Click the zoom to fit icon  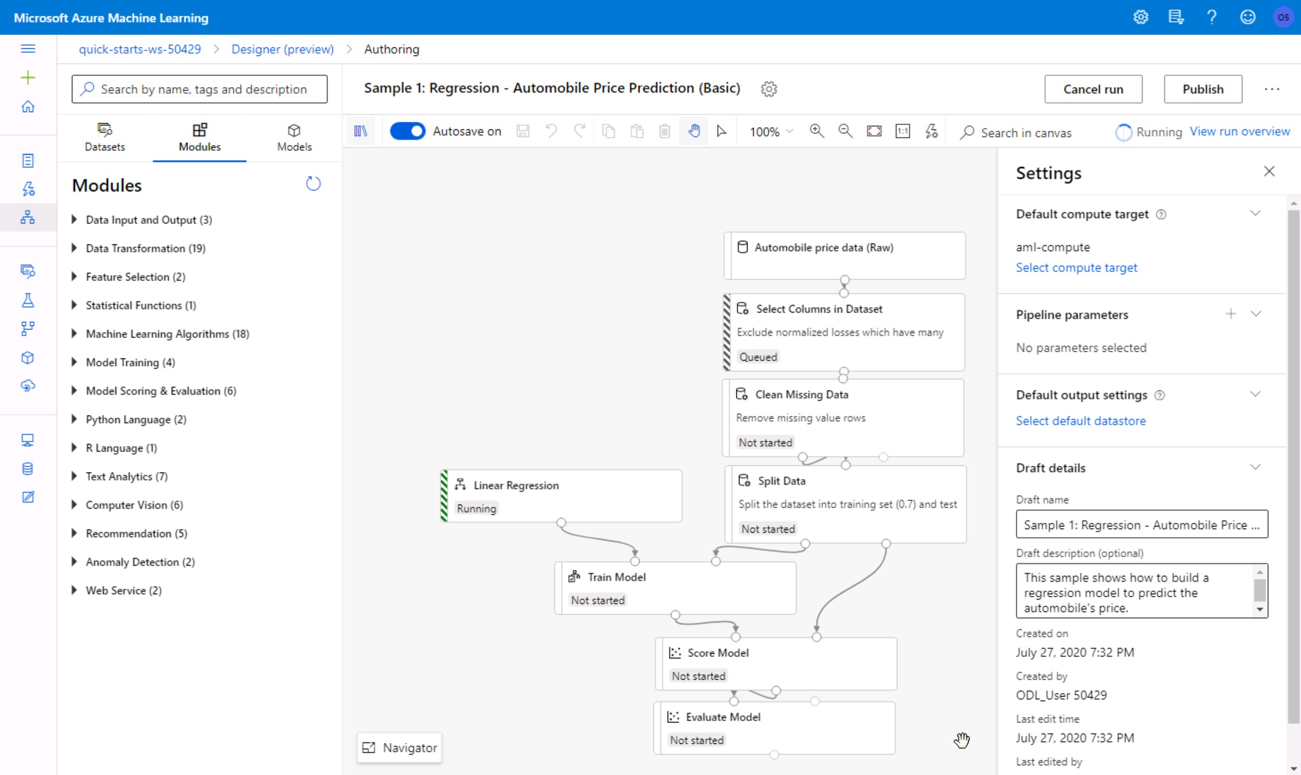click(874, 131)
